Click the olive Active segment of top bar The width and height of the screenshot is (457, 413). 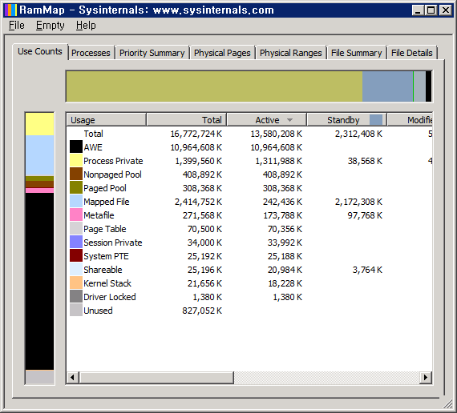click(215, 86)
